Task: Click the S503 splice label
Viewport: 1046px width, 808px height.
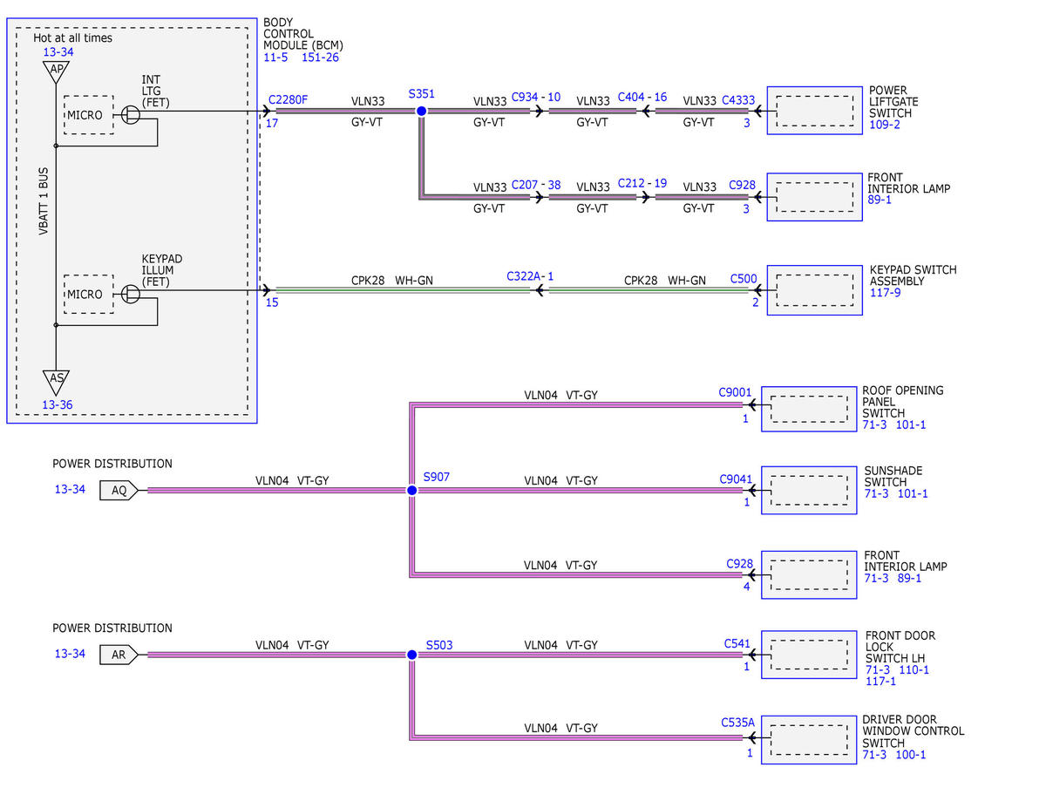Action: tap(439, 646)
